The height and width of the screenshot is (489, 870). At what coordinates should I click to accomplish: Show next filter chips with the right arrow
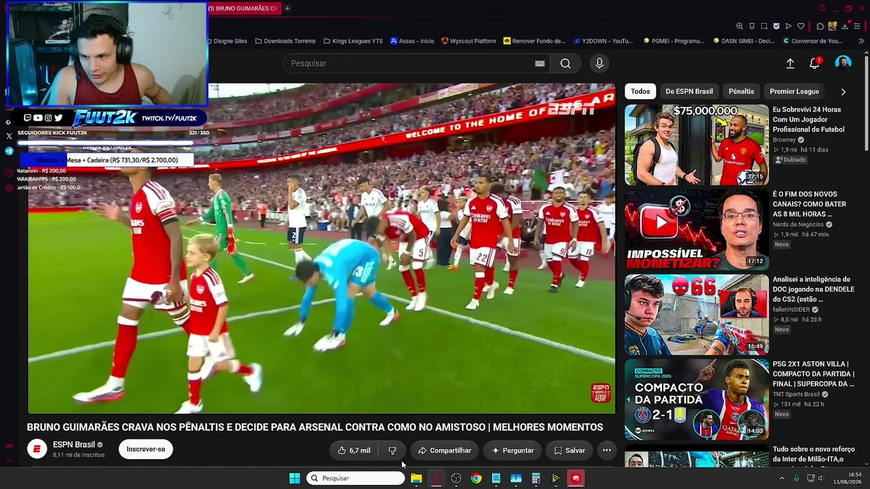843,92
